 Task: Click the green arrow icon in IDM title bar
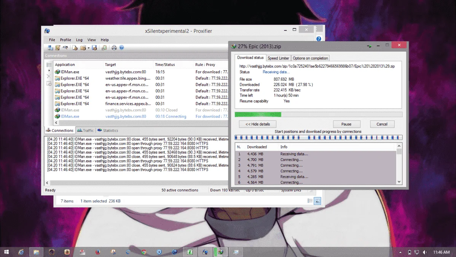(x=369, y=46)
